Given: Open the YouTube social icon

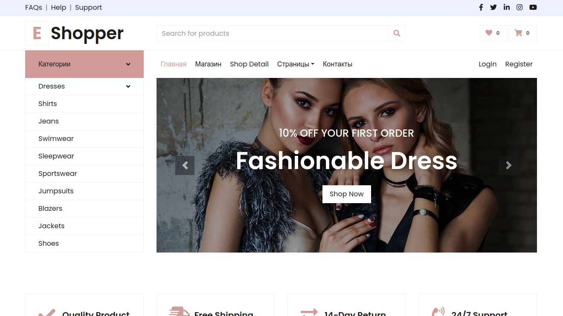Looking at the screenshot, I should 533,7.
